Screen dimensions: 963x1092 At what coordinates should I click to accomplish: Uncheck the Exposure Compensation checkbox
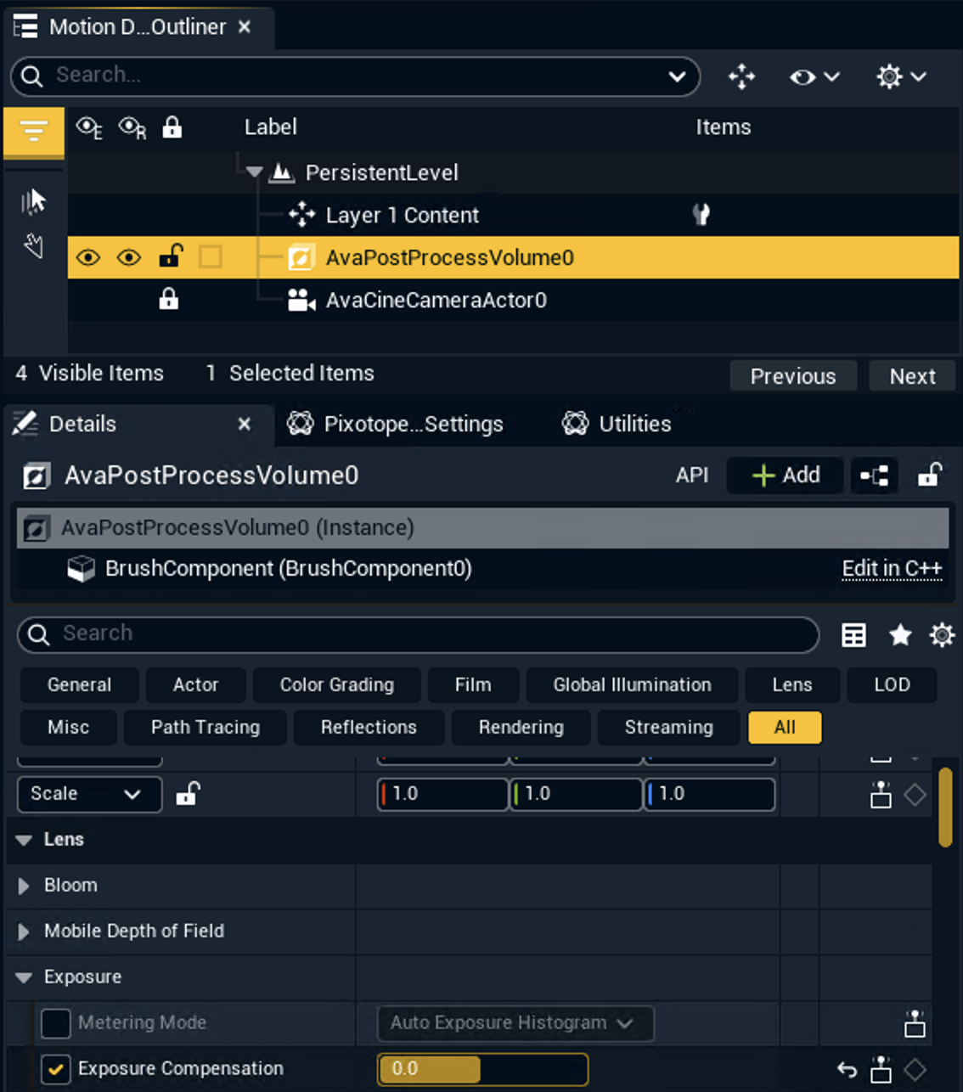click(x=56, y=1069)
